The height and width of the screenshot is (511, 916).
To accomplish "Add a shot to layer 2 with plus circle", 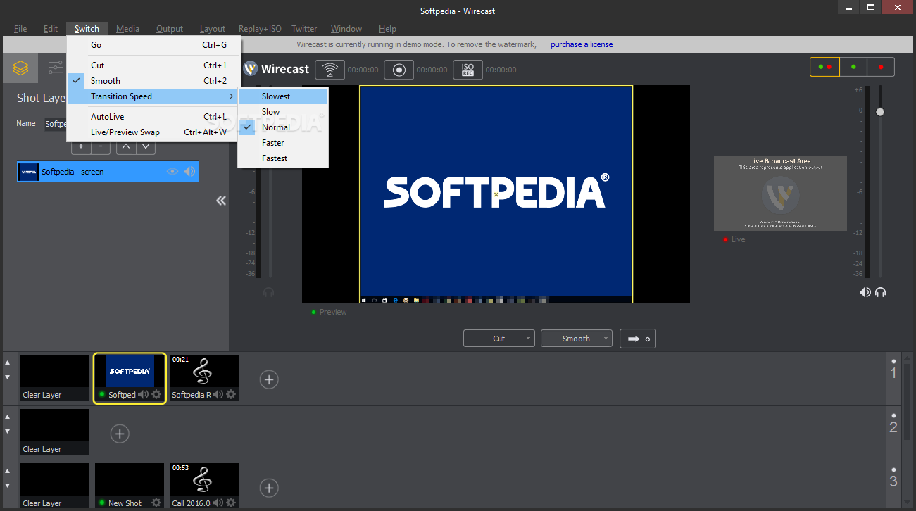I will (120, 434).
